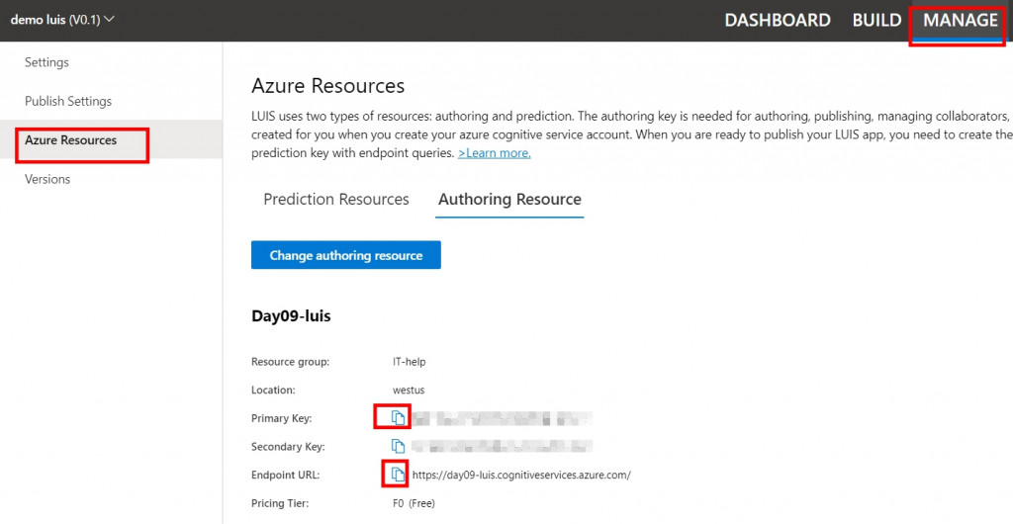The image size is (1013, 524).
Task: Open the demo luis version dropdown
Action: (62, 20)
